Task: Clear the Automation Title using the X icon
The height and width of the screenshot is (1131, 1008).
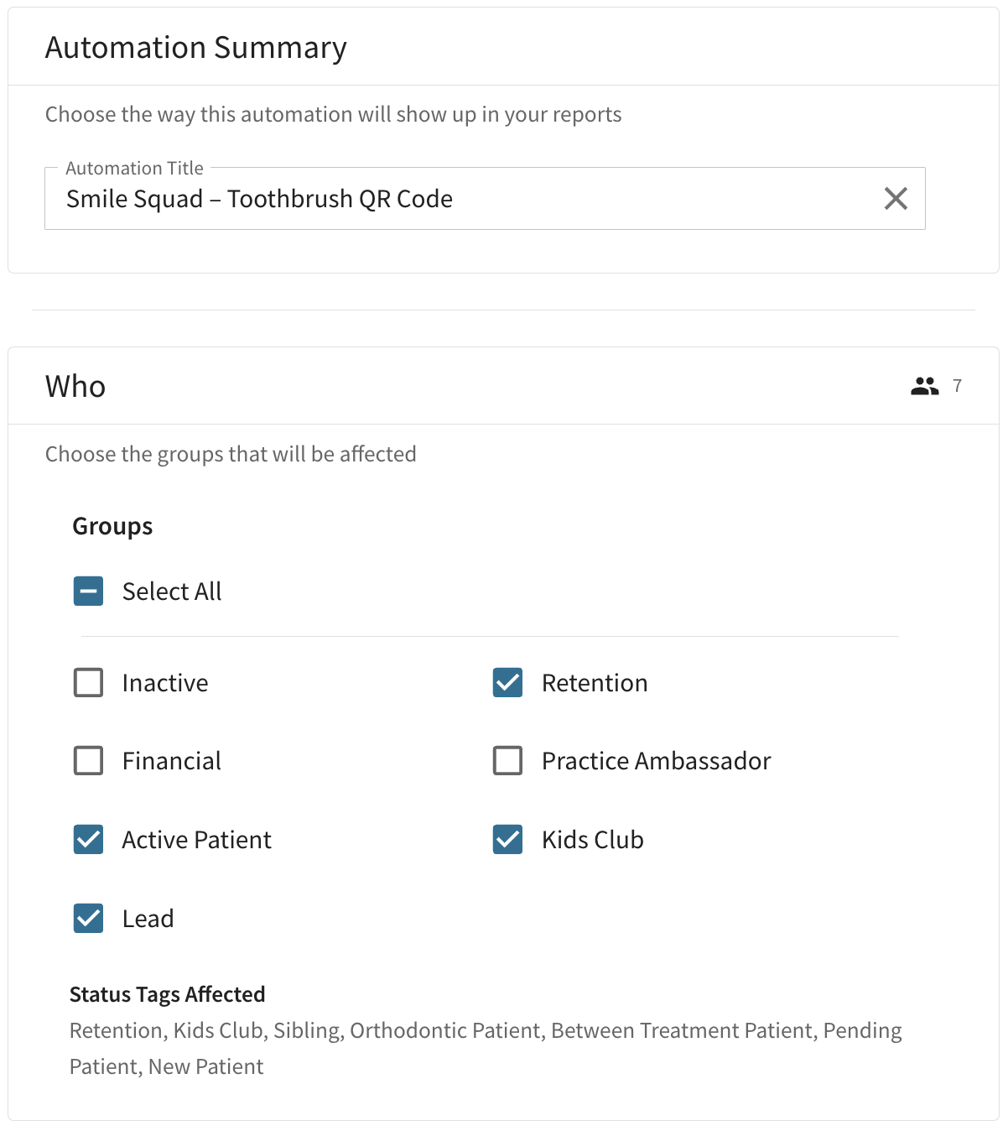Action: point(895,198)
